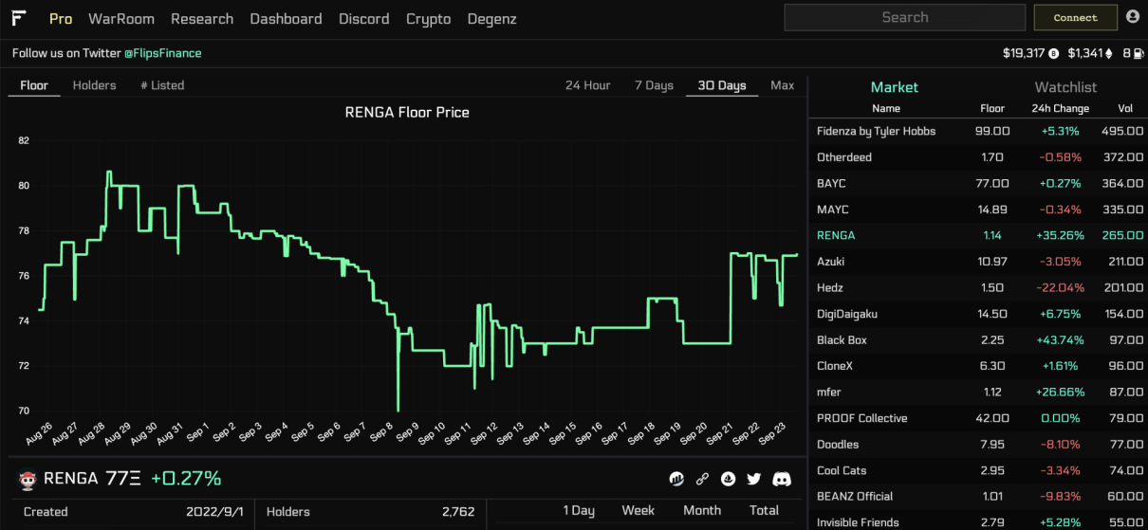Show the Max chart time range

click(x=782, y=85)
